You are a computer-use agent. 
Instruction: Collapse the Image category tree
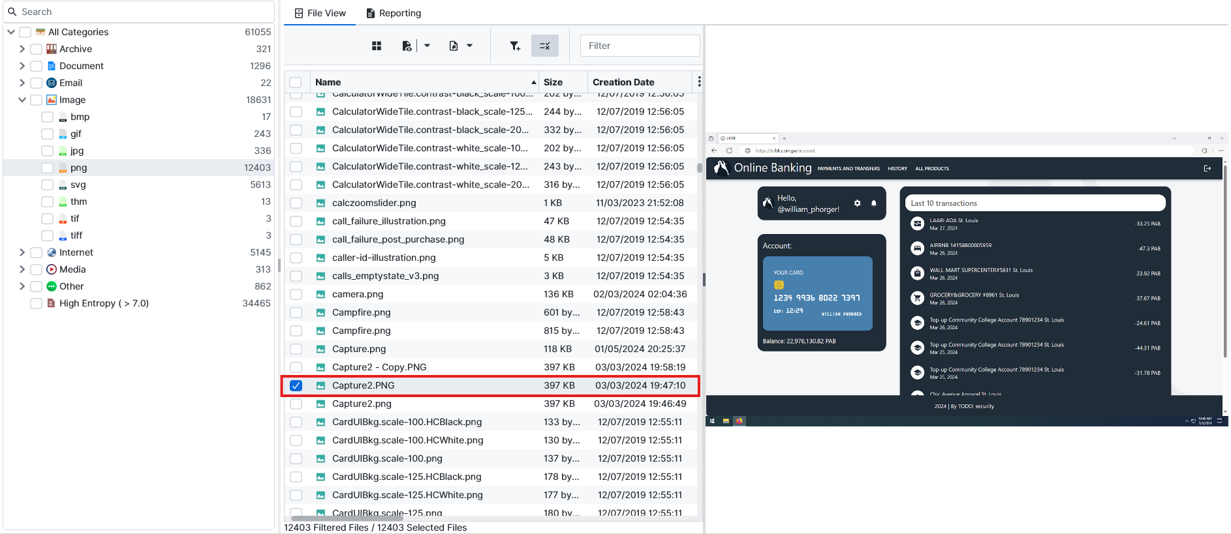click(x=22, y=100)
